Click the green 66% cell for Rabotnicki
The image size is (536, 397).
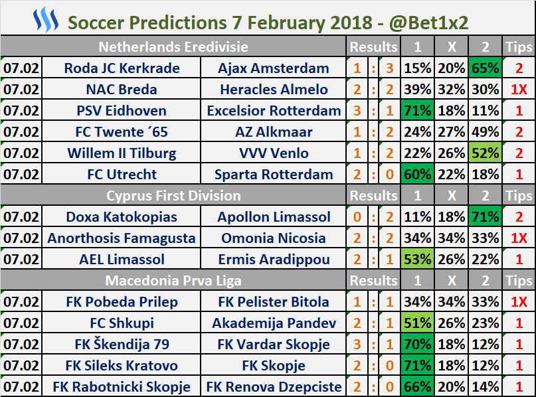(x=417, y=387)
